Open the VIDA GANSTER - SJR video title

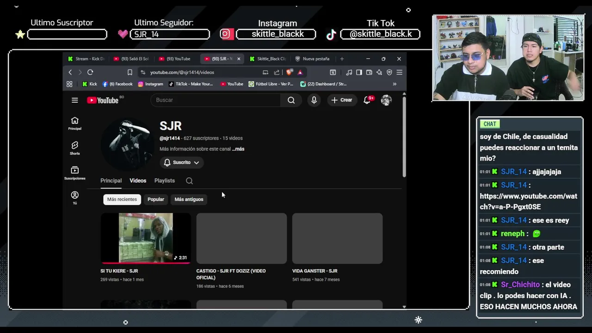pos(315,271)
